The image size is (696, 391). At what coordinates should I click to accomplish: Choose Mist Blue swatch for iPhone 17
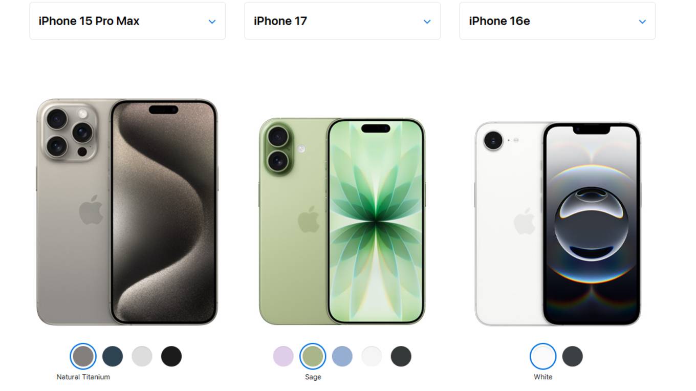click(x=342, y=356)
